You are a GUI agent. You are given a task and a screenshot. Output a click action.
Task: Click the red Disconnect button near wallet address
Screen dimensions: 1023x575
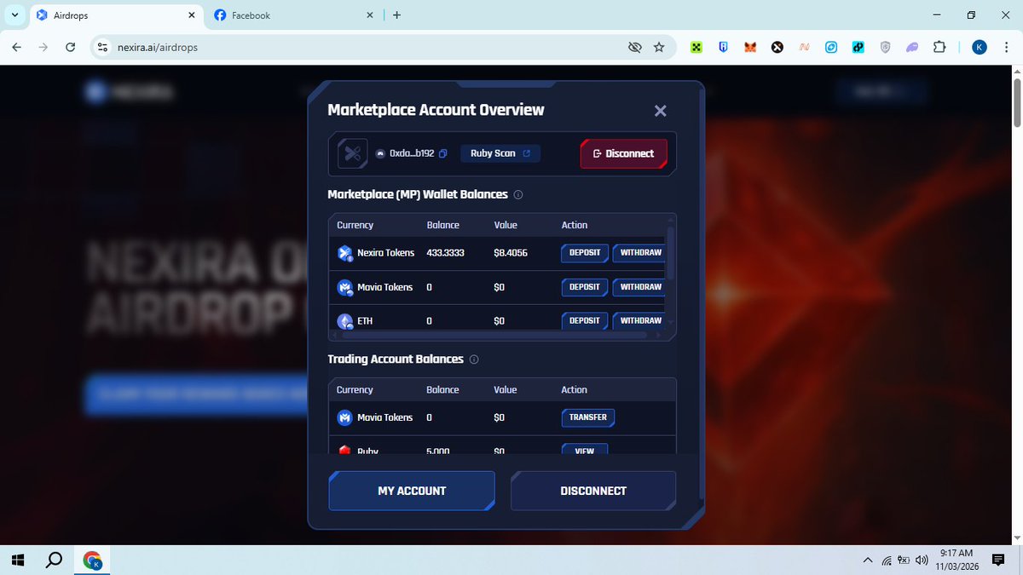pyautogui.click(x=624, y=153)
